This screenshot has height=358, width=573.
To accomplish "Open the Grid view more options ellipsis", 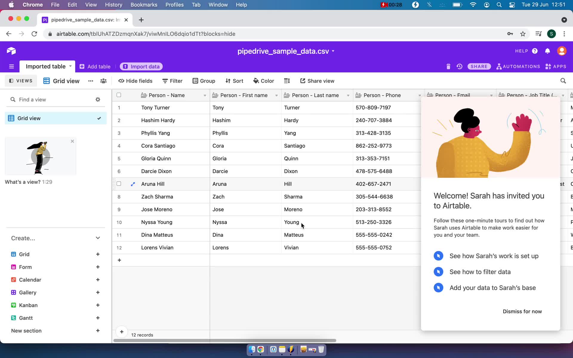I will (x=91, y=81).
